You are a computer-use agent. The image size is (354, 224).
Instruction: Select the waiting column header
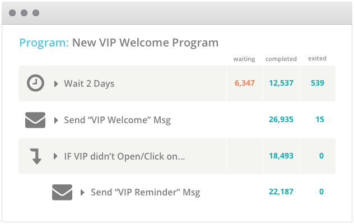point(244,59)
